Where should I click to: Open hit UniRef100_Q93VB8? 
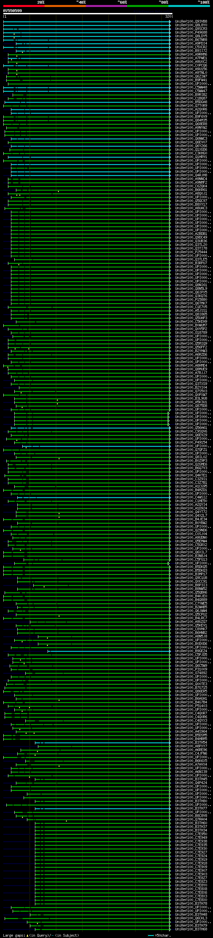191,22
